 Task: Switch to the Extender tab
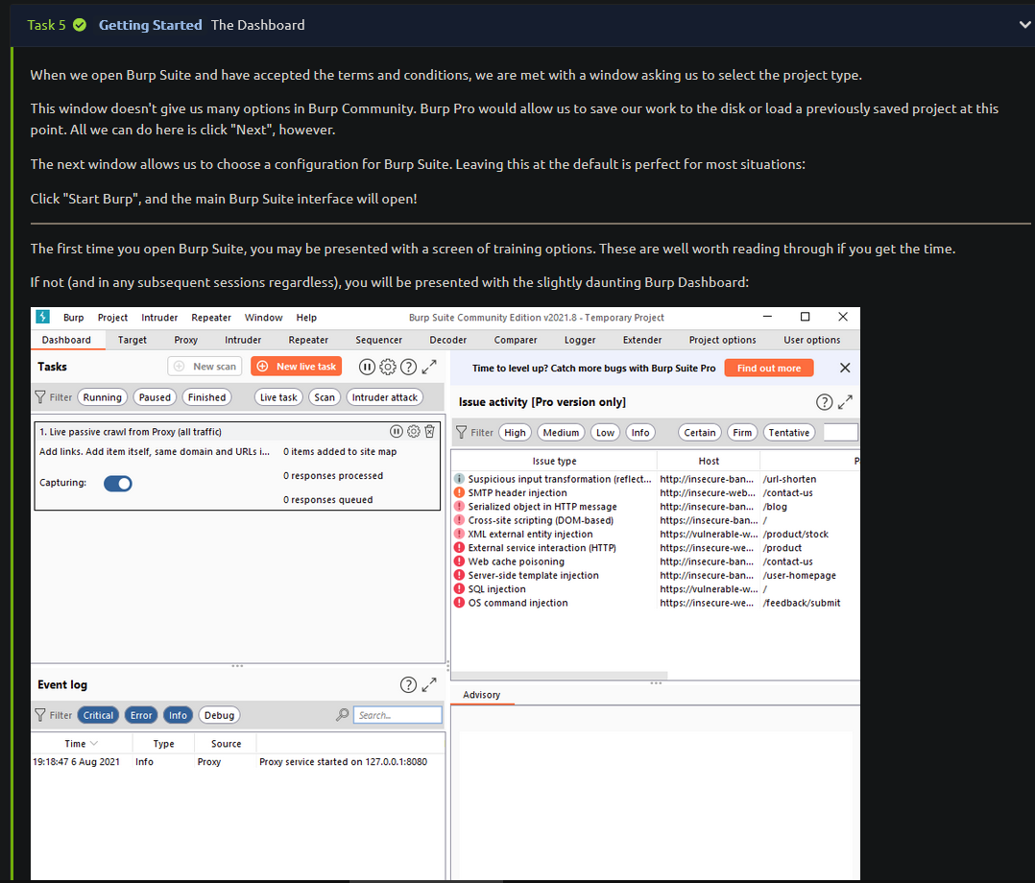pos(642,340)
